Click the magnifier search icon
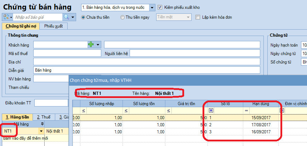The width and height of the screenshot is (307, 146). click(66, 17)
